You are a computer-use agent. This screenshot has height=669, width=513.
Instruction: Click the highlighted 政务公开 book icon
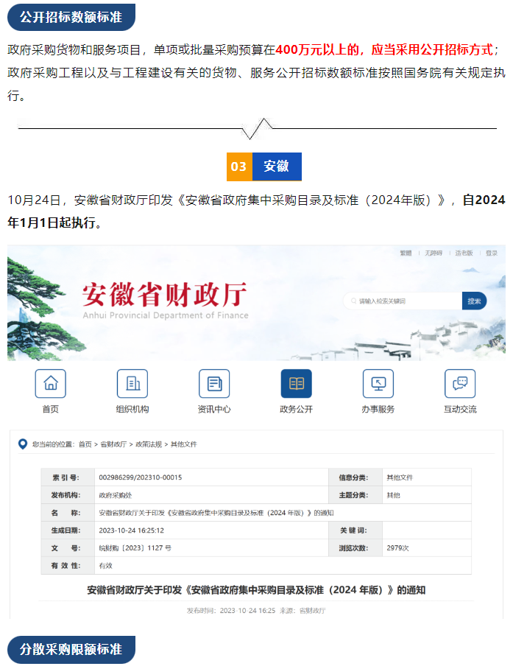tap(296, 383)
